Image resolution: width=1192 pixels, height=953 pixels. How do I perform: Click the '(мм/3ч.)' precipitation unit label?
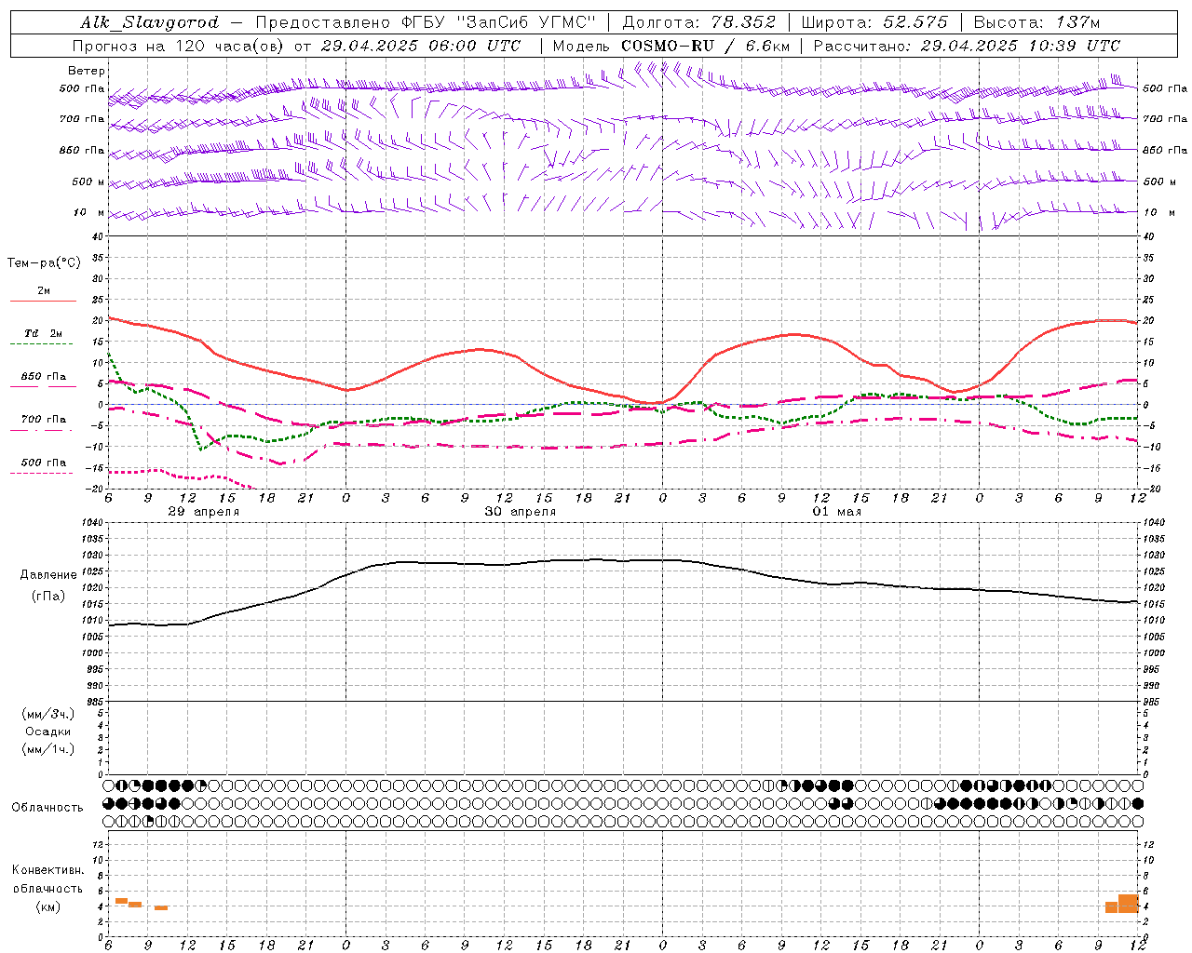coord(47,714)
